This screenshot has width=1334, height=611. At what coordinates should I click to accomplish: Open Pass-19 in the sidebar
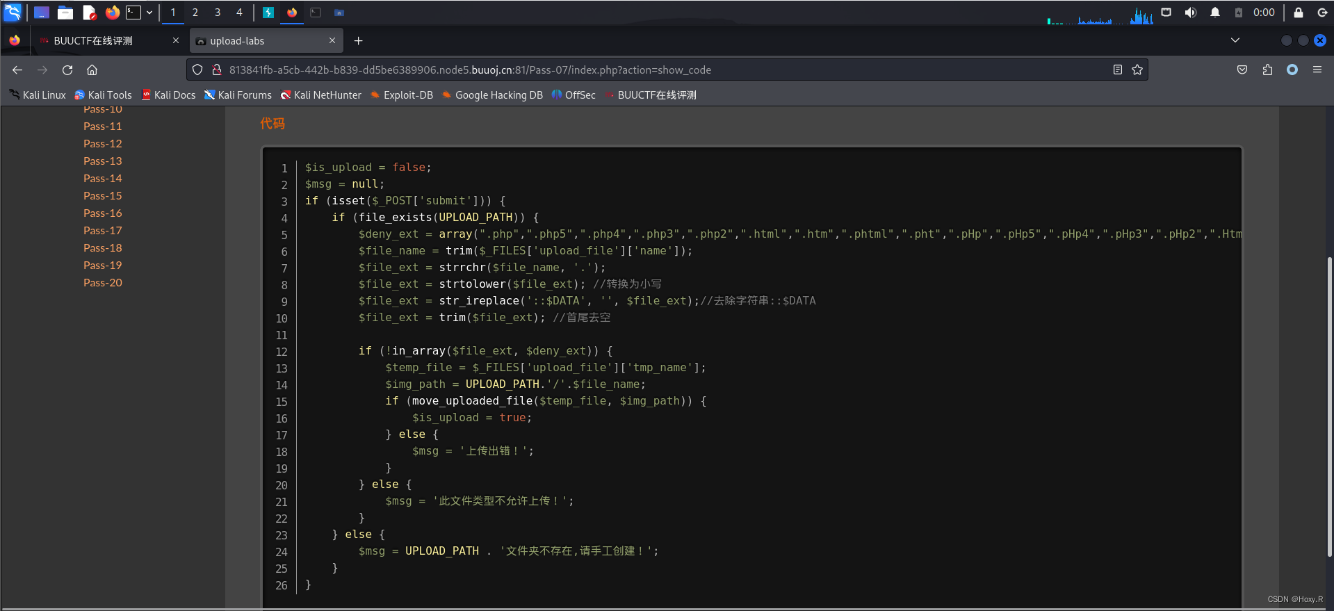103,266
